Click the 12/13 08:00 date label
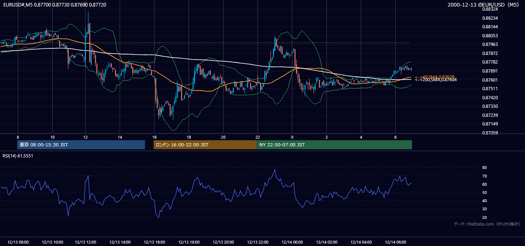Viewport: 525px width, 246px height. tap(18, 242)
